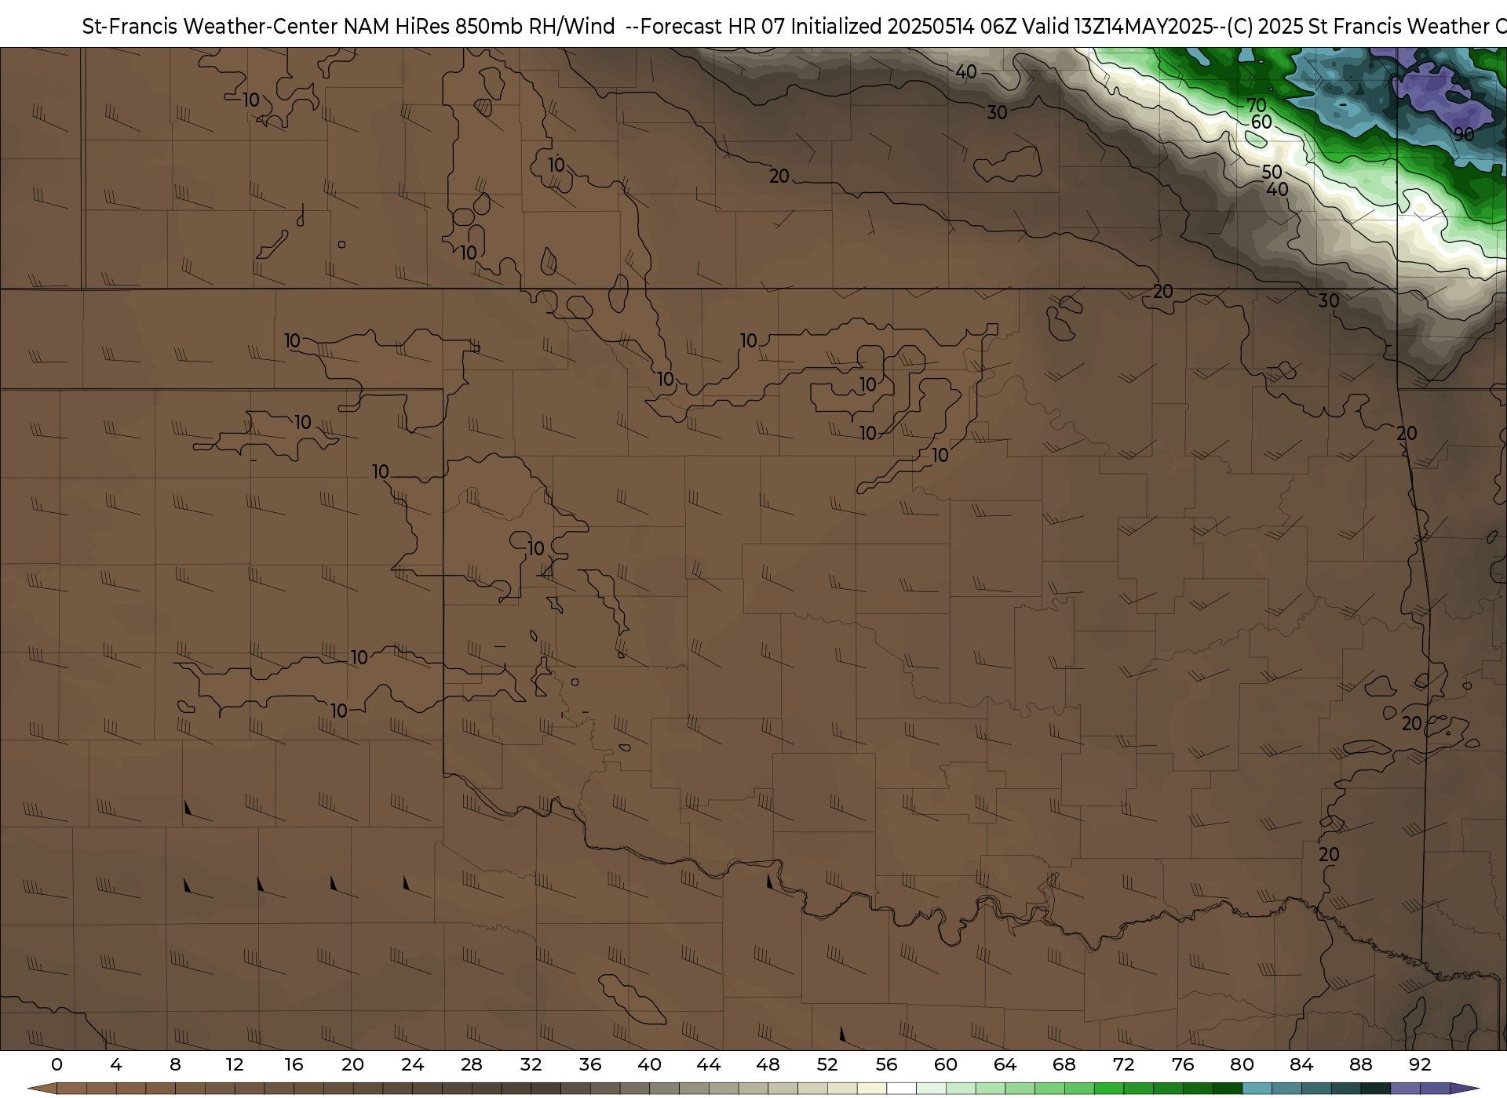The image size is (1507, 1098).
Task: Click legend value 92 on the color scale
Action: tap(1420, 1064)
